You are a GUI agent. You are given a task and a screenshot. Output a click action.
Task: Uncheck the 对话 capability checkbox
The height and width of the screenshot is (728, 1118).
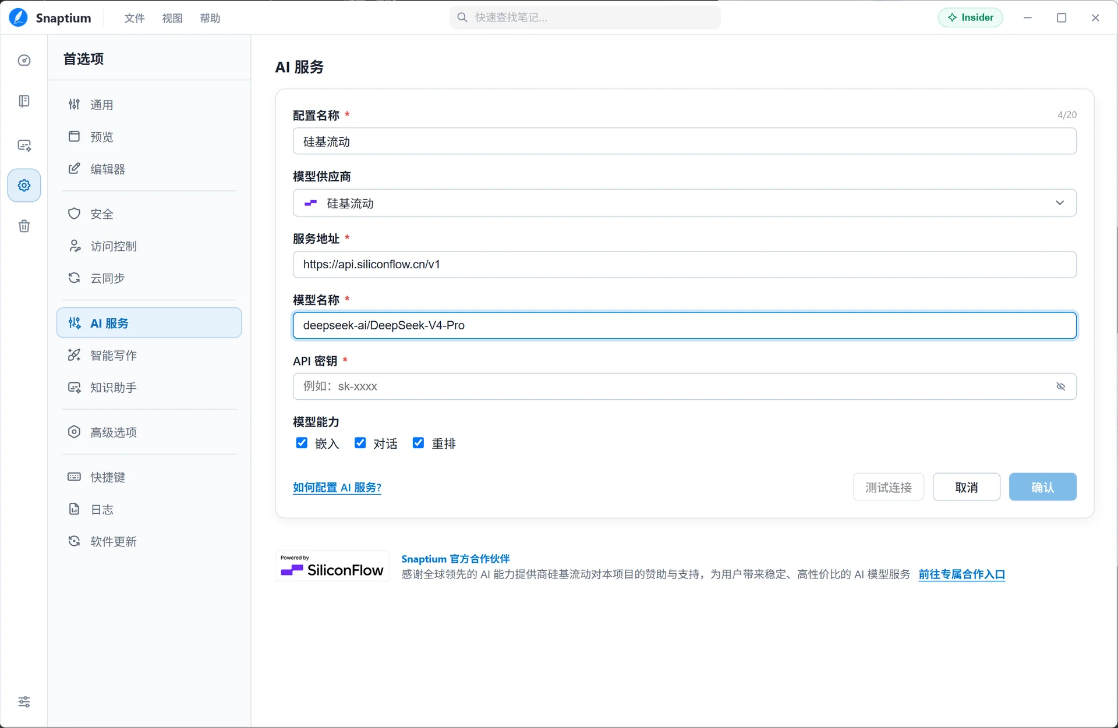point(360,443)
